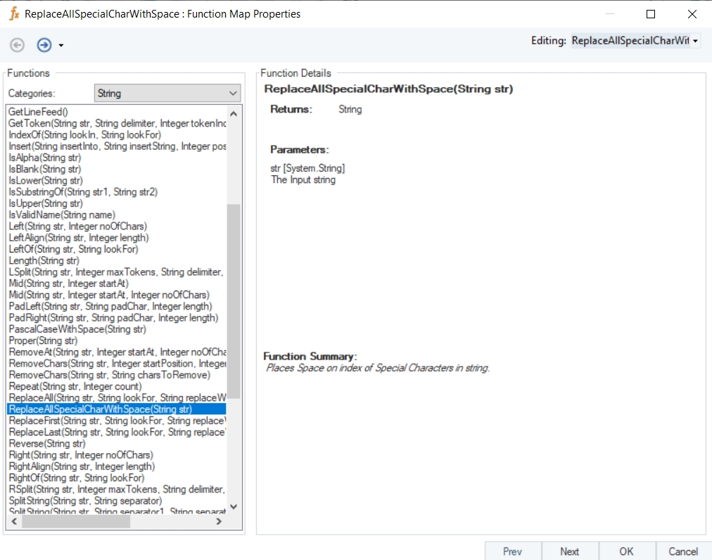Select the ReplaceAll lookFor function row
Screen dimensions: 712x560
[117, 398]
